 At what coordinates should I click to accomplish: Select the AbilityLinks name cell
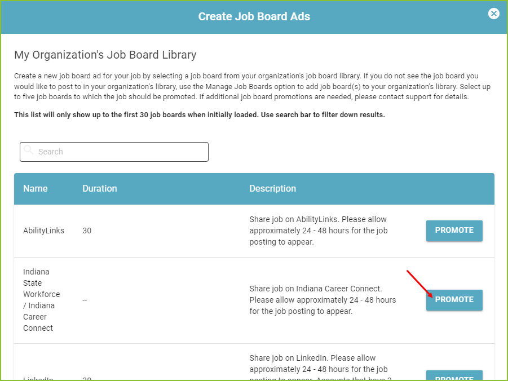coord(43,231)
